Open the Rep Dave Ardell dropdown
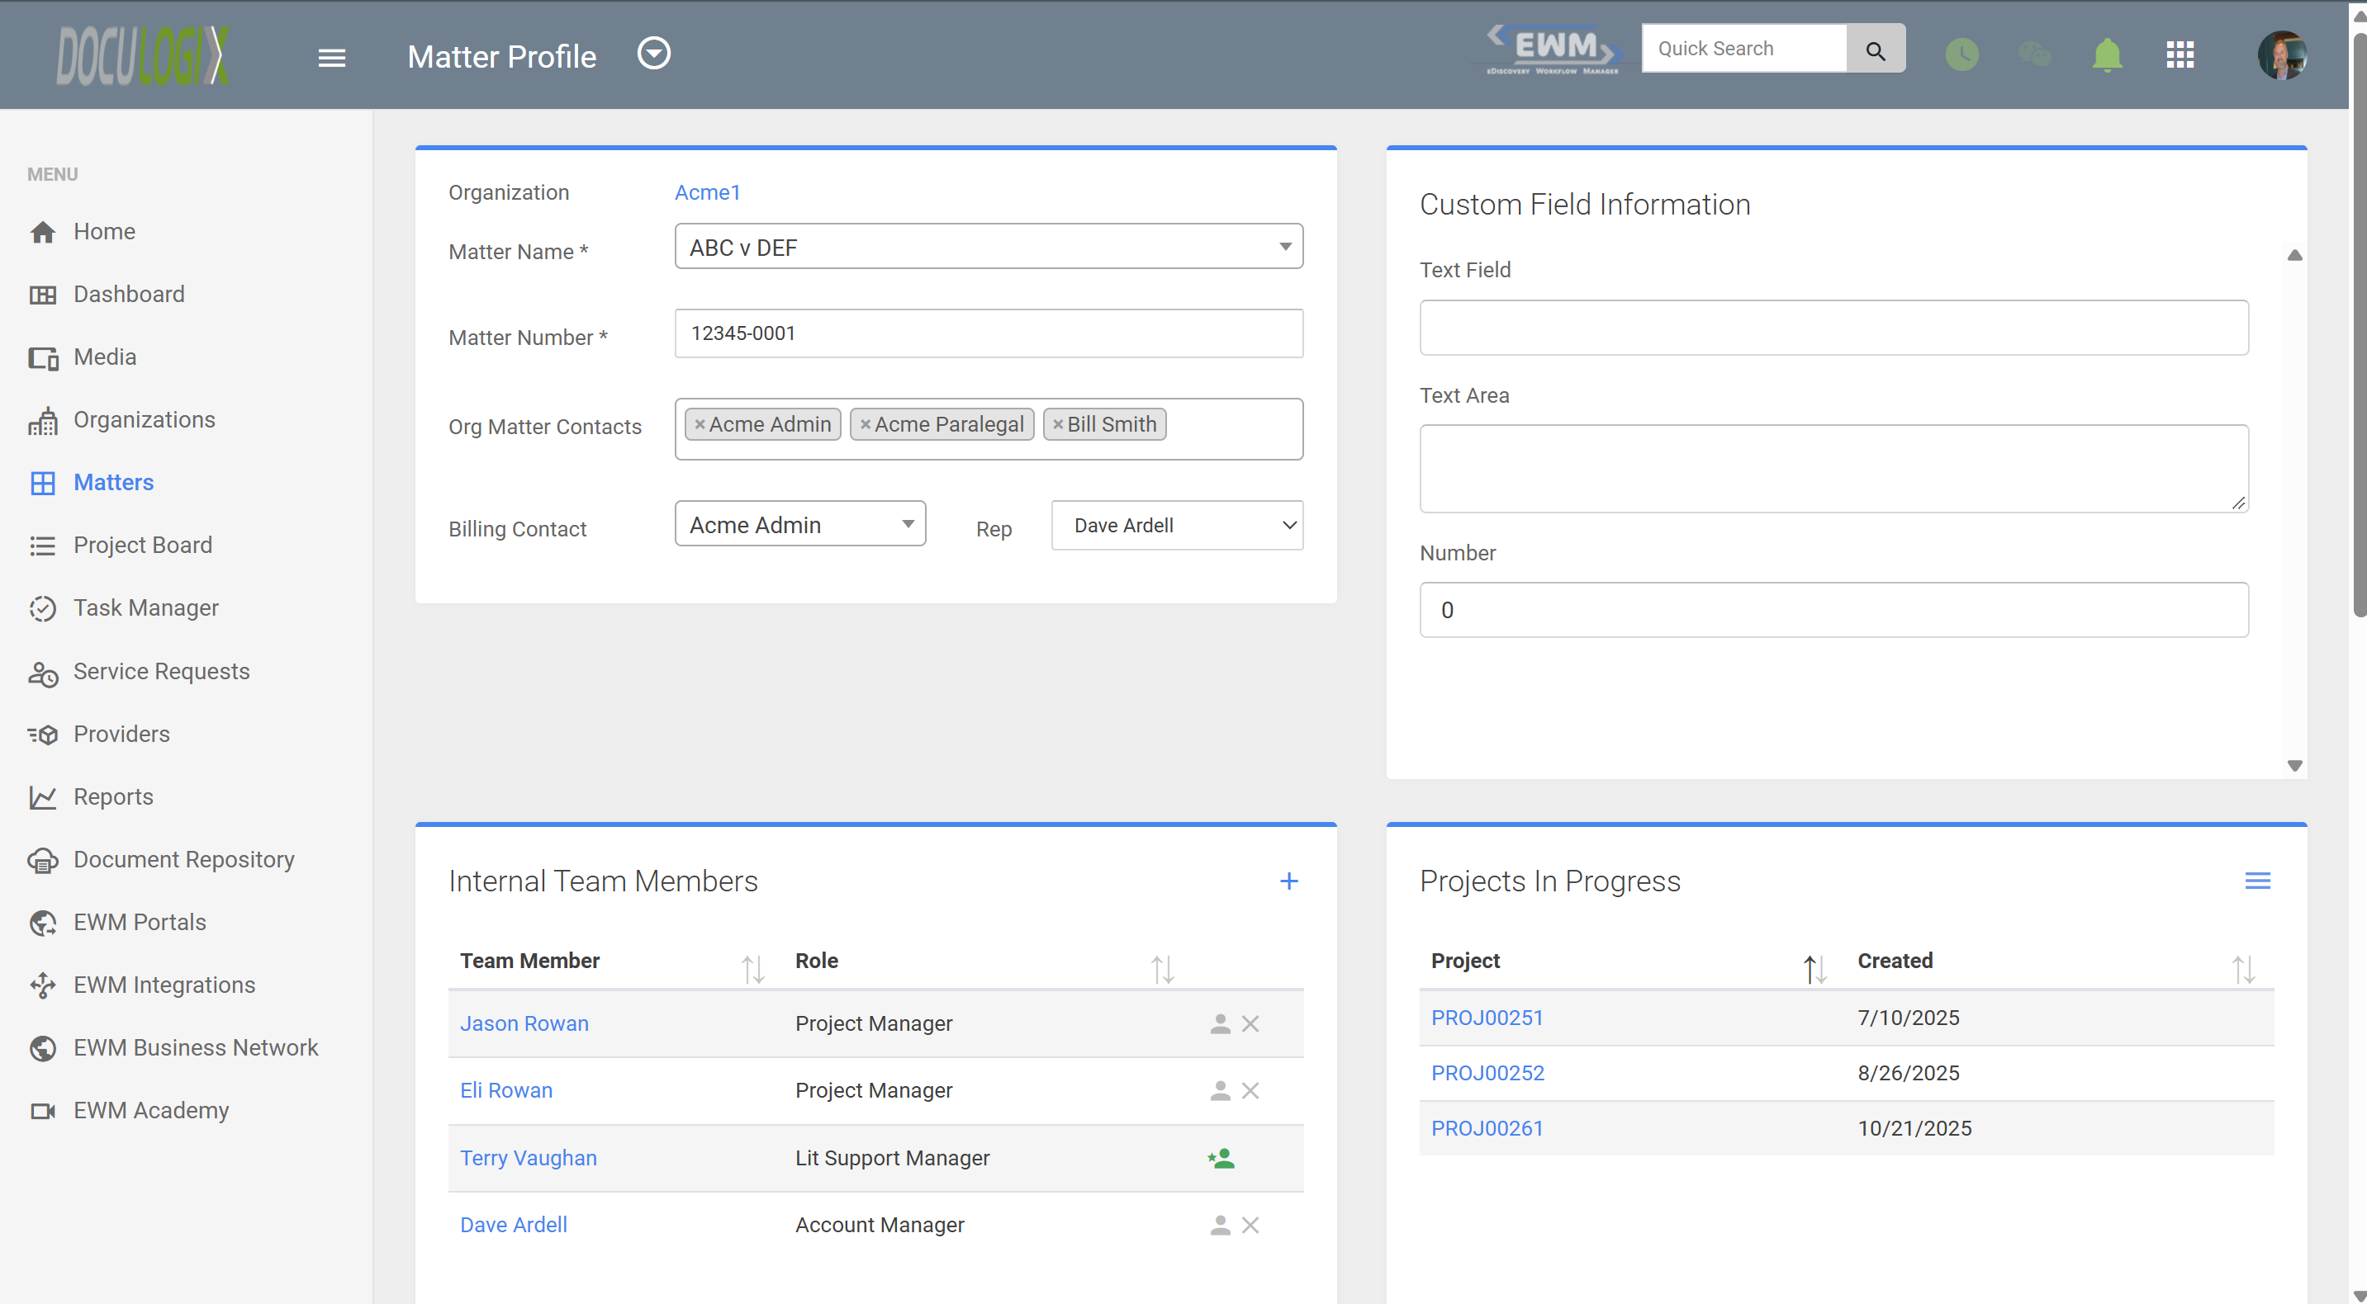The height and width of the screenshot is (1304, 2367). coord(1176,525)
